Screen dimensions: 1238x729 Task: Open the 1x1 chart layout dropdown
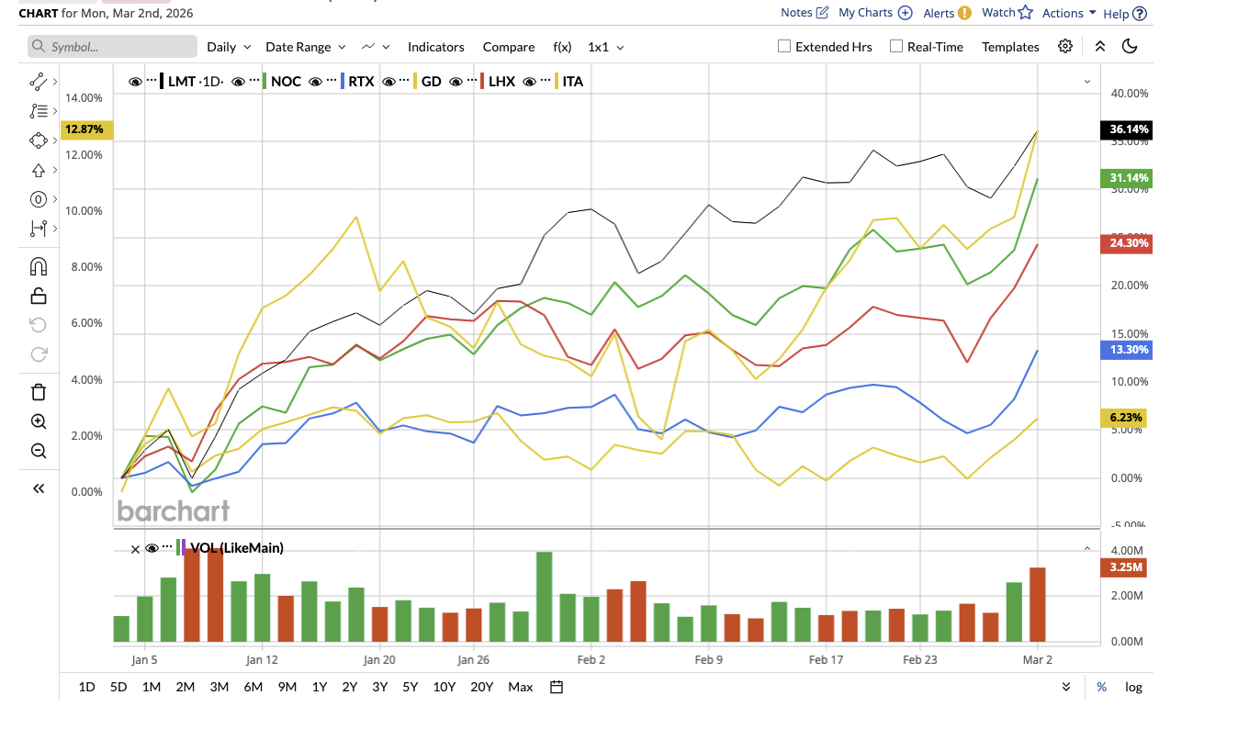pyautogui.click(x=605, y=46)
